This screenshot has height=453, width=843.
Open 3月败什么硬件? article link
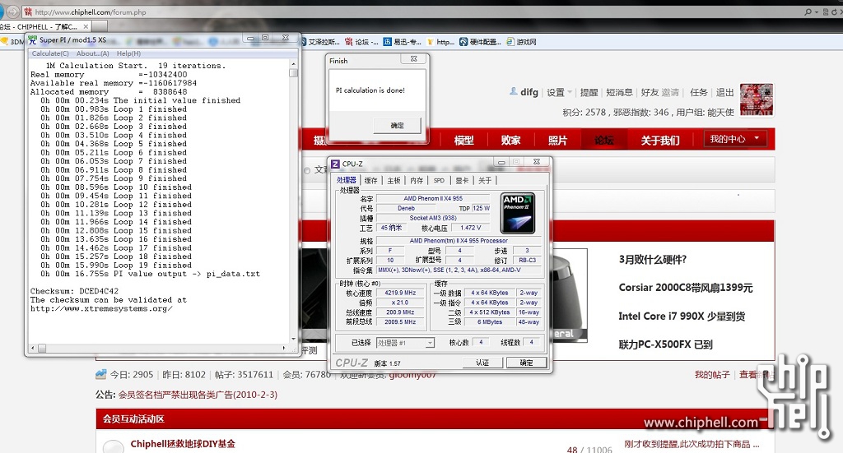pyautogui.click(x=652, y=260)
